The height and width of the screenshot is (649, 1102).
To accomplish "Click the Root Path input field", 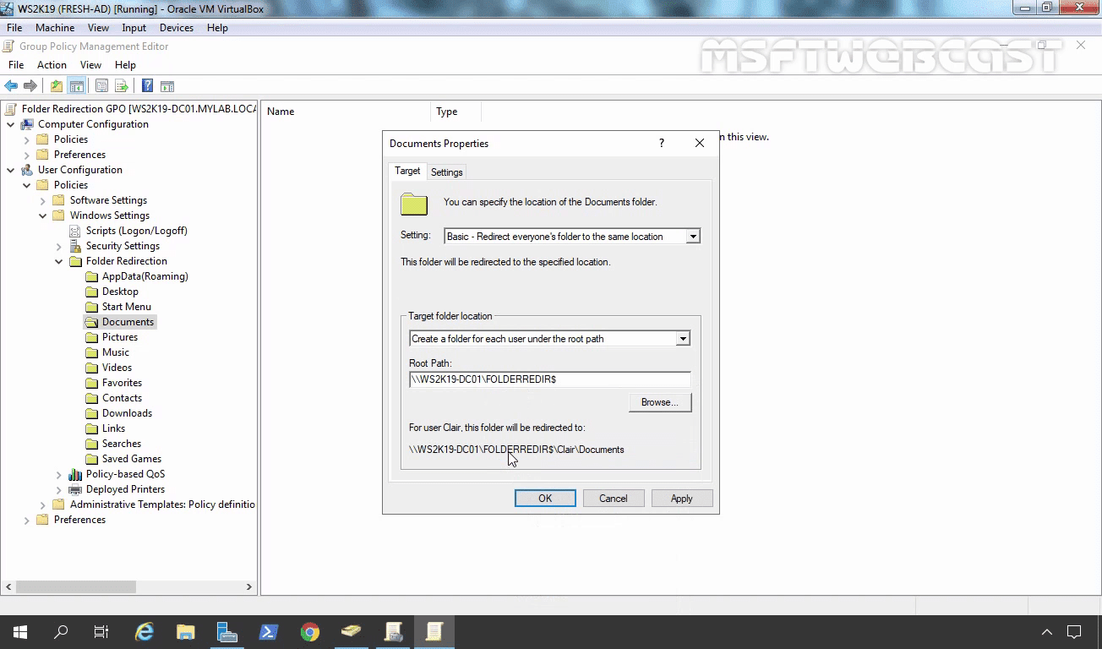I will [549, 379].
